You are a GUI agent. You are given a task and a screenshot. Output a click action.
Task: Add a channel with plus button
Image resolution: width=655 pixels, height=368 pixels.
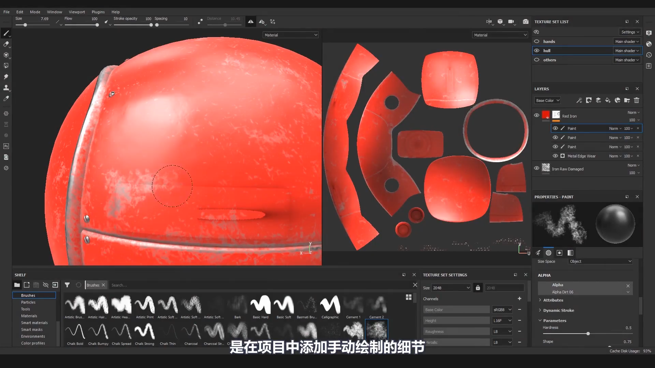pos(519,298)
